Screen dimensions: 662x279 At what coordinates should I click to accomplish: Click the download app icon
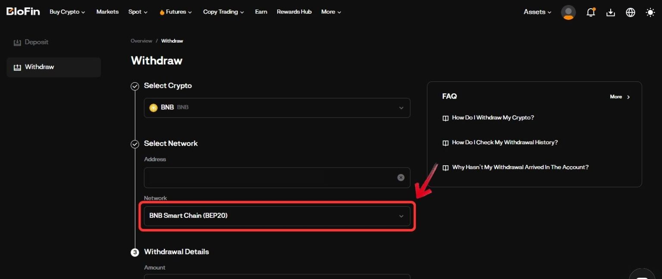click(610, 12)
